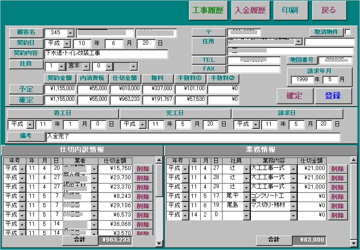Open the 入金履歴 payment history screen

click(250, 11)
